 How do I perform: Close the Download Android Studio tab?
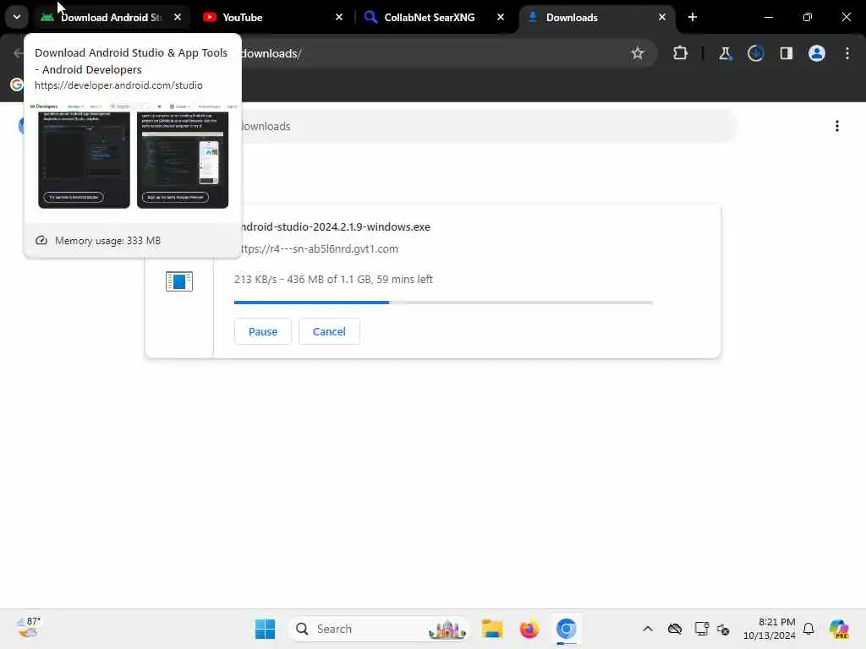178,18
